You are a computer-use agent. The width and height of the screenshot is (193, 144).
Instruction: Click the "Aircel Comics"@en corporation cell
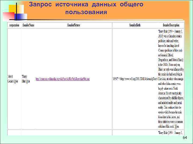coord(14,79)
